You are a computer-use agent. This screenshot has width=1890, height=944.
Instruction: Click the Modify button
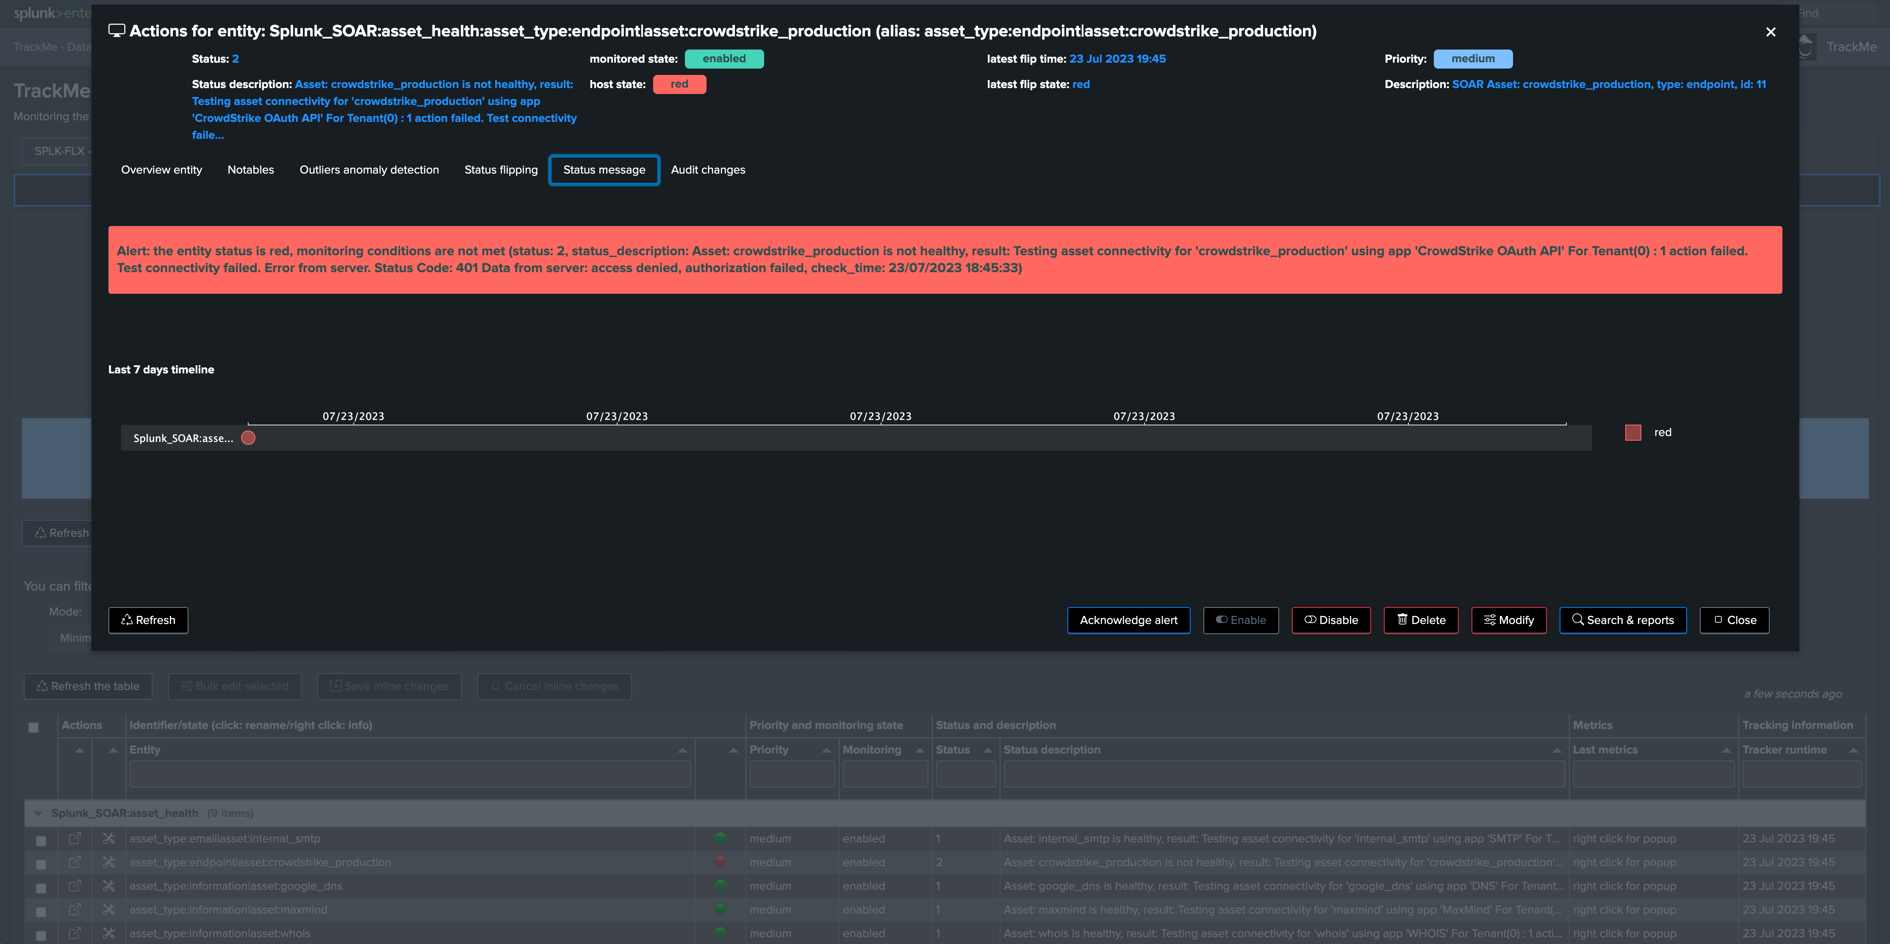click(x=1508, y=621)
